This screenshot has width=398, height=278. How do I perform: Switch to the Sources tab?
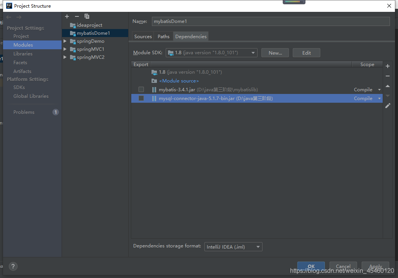point(143,36)
